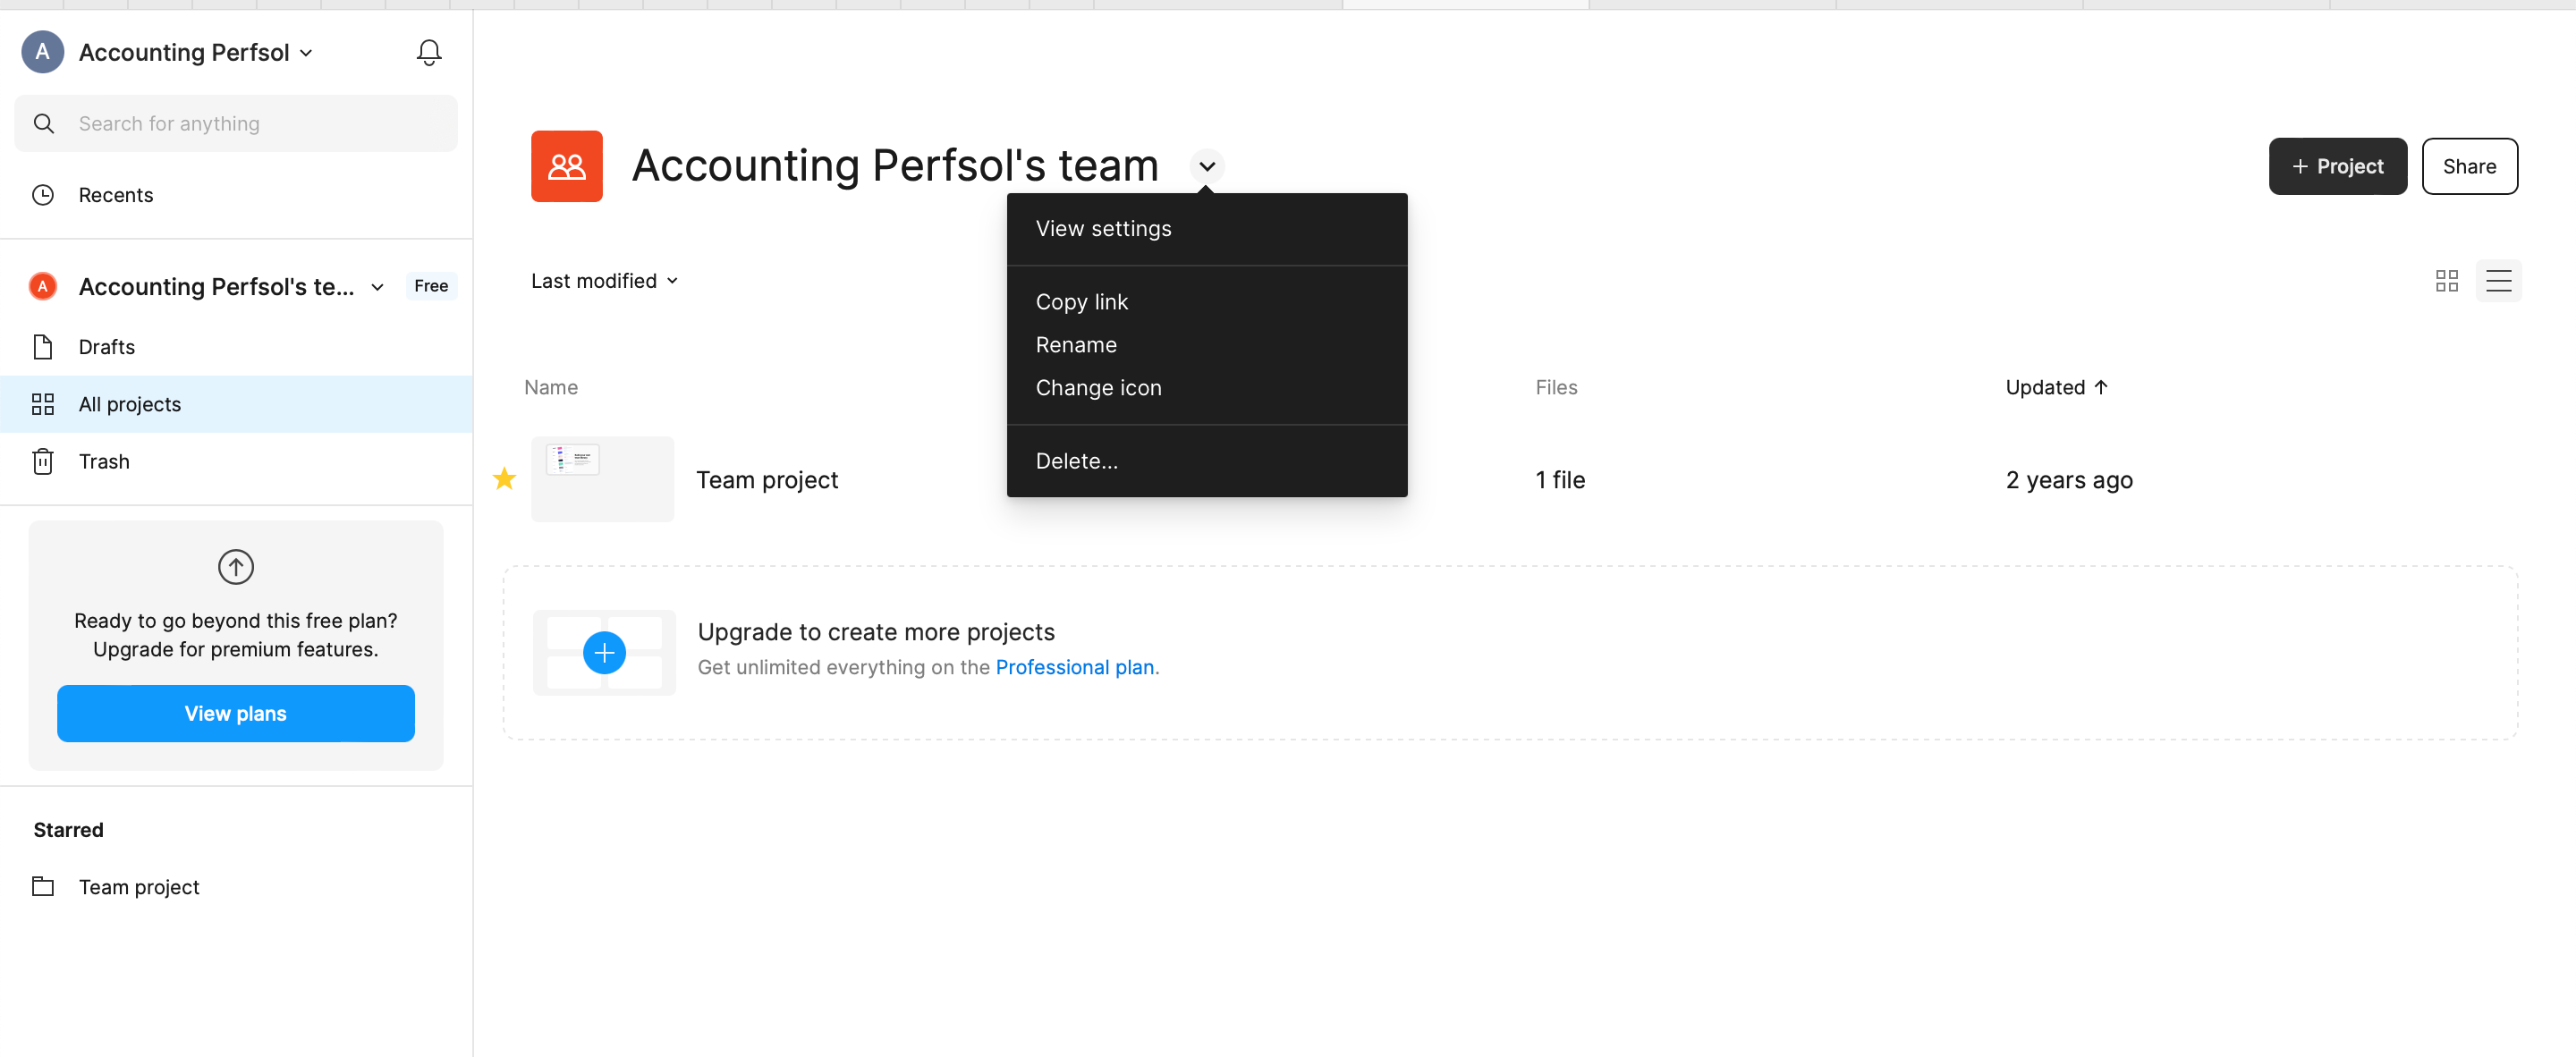Open the Team project thumbnail
Screen dimensions: 2576x1057
point(602,479)
